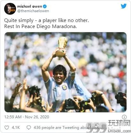Click the 999 bisai.com watermark logo
131x133 pixels.
pyautogui.click(x=108, y=126)
